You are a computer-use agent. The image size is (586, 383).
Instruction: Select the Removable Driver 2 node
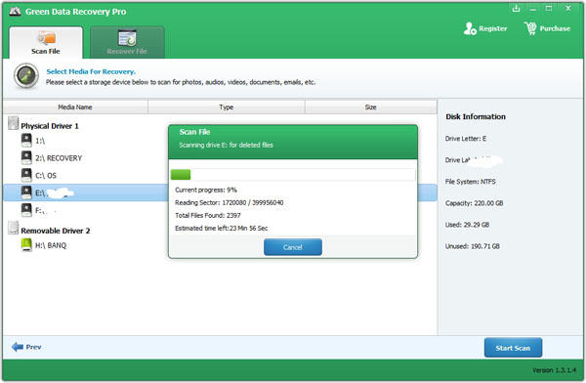pyautogui.click(x=56, y=231)
